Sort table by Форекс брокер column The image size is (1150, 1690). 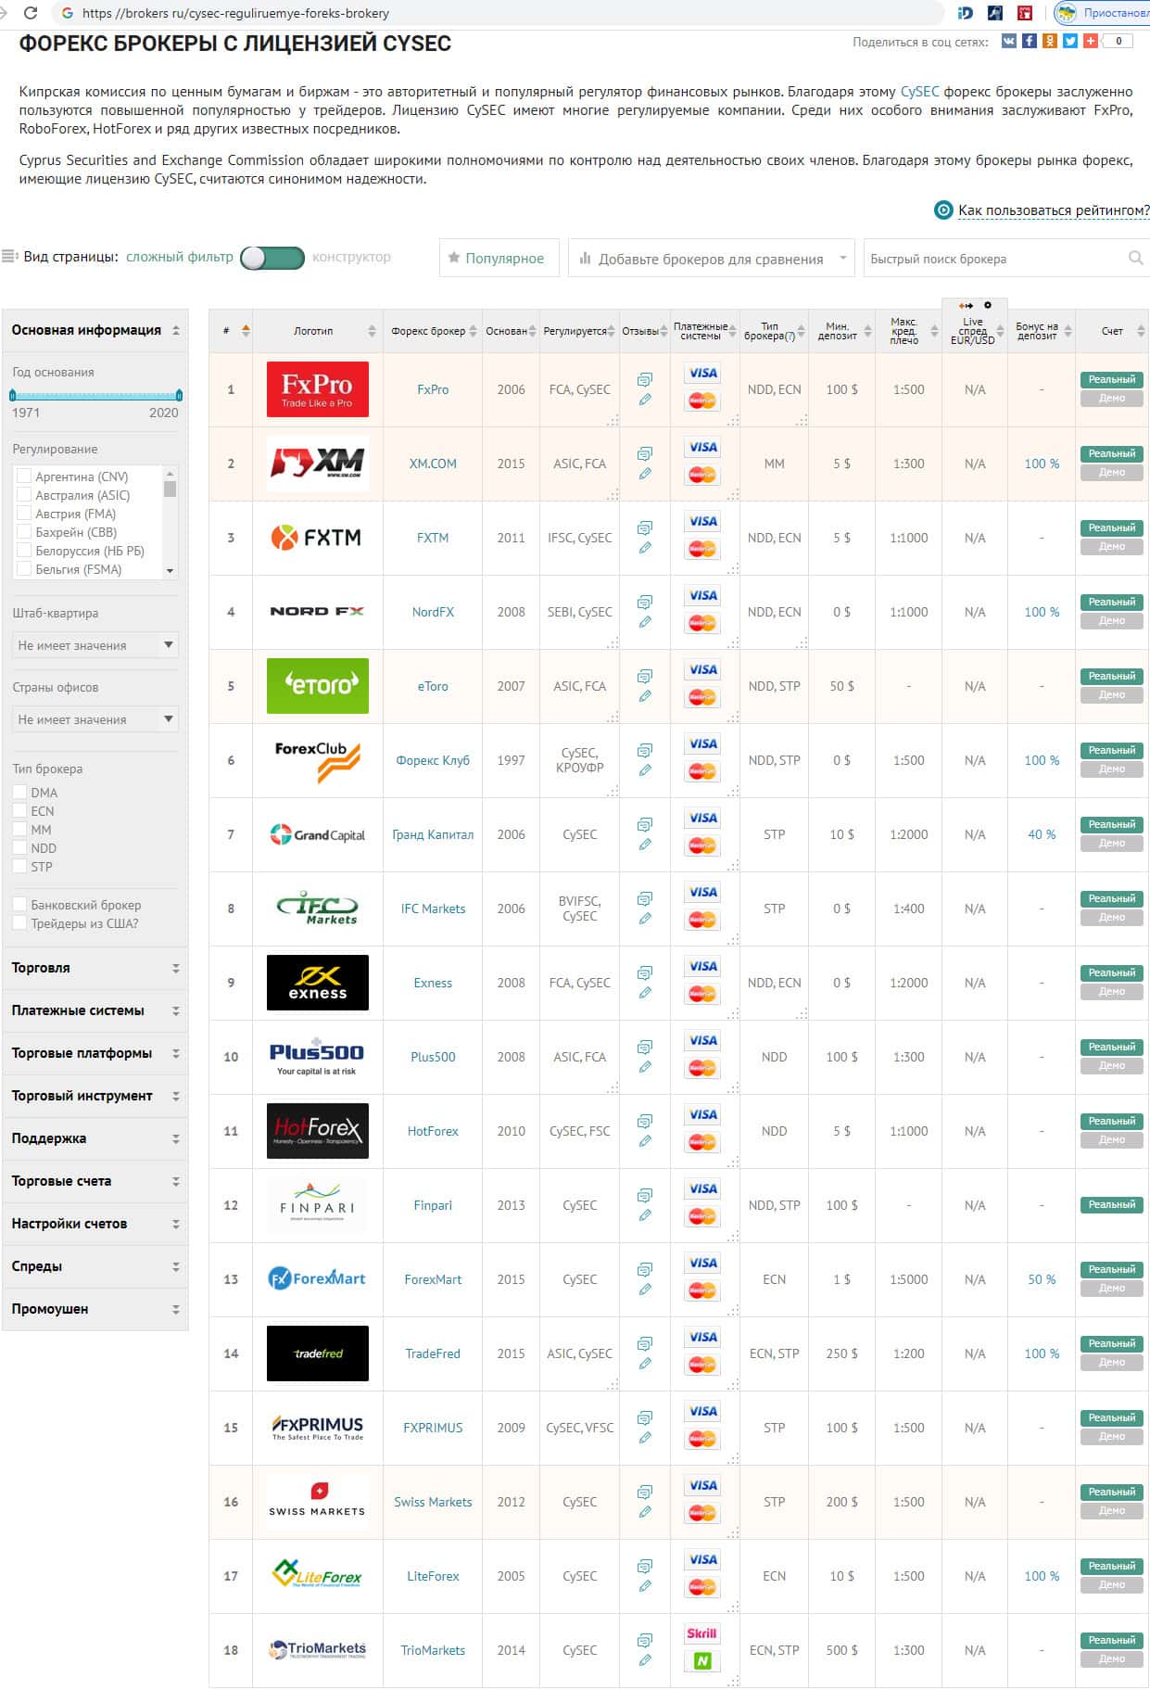click(x=433, y=331)
